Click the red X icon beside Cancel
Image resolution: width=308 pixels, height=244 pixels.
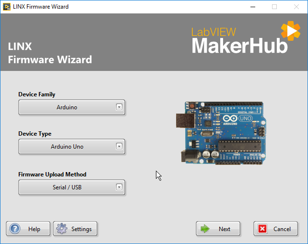click(262, 229)
